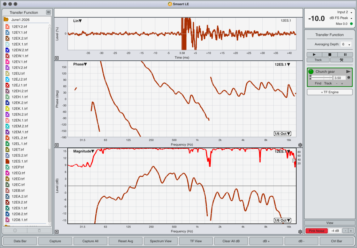The width and height of the screenshot is (357, 248).
Task: Click the dB + button
Action: tap(266, 241)
